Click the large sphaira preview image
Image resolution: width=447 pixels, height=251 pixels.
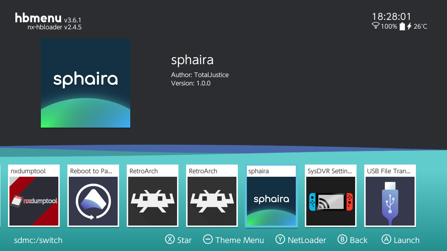point(86,83)
